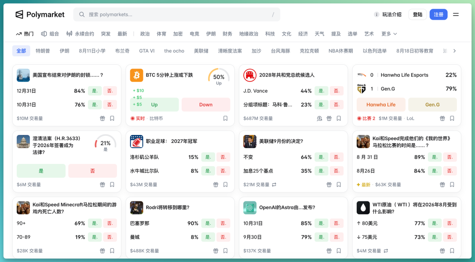
Task: Click gift icon on 职业足球 2027年冠军 card
Action: (x=216, y=185)
